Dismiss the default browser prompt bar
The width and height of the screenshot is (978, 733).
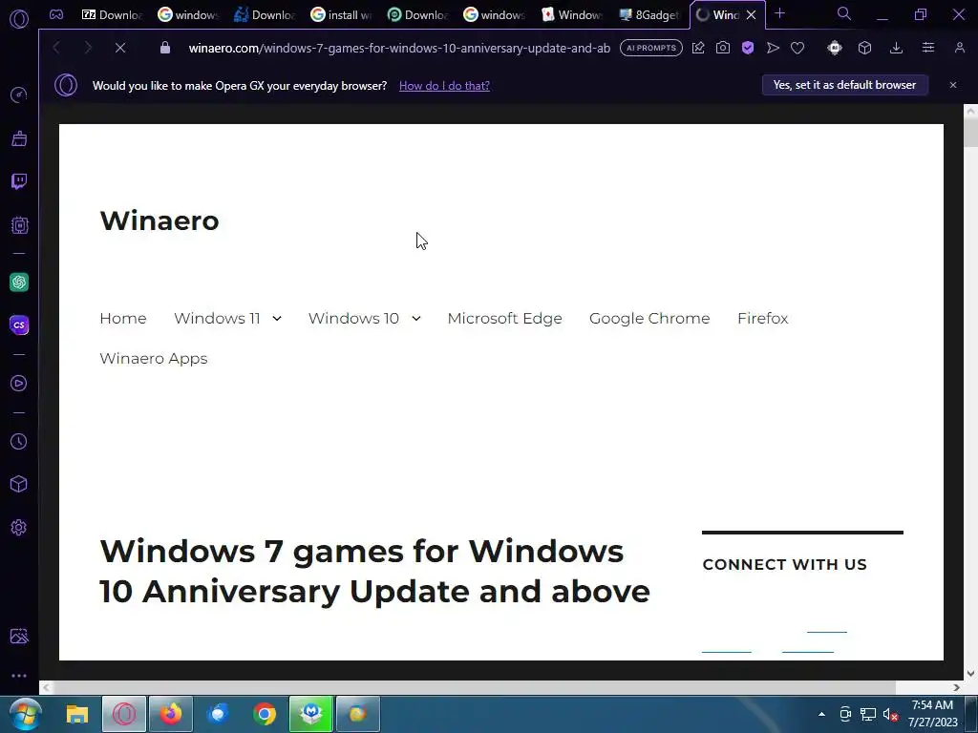pyautogui.click(x=953, y=85)
